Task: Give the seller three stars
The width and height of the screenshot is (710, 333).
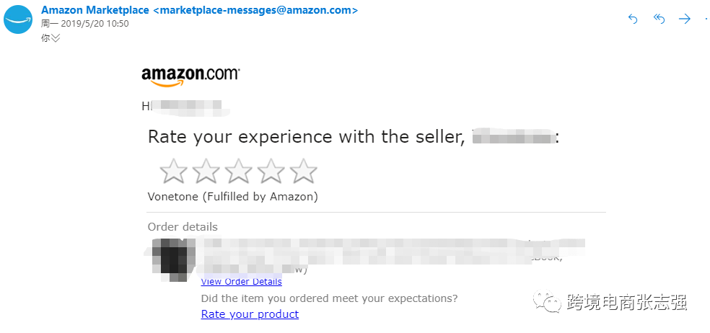Action: (x=238, y=172)
